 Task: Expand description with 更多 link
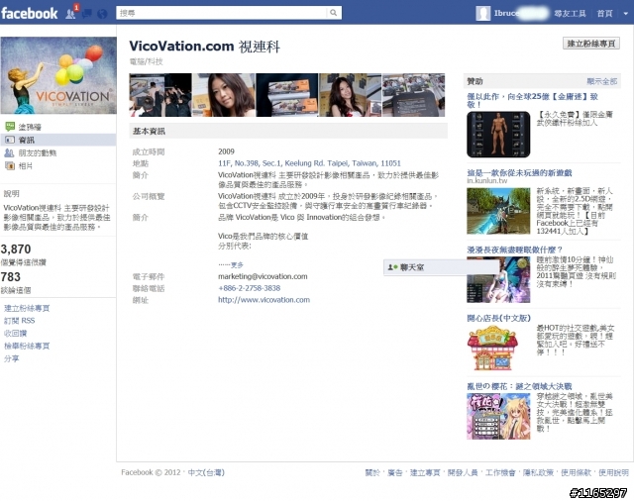[x=237, y=265]
